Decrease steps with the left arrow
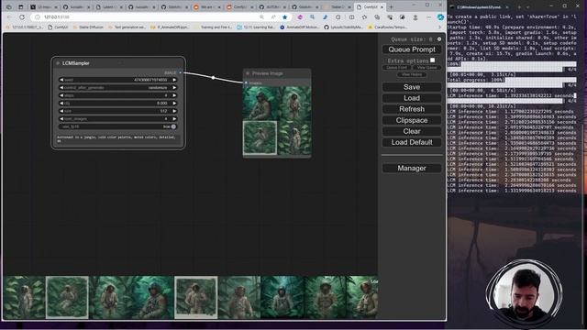The height and width of the screenshot is (330, 587). pyautogui.click(x=61, y=95)
